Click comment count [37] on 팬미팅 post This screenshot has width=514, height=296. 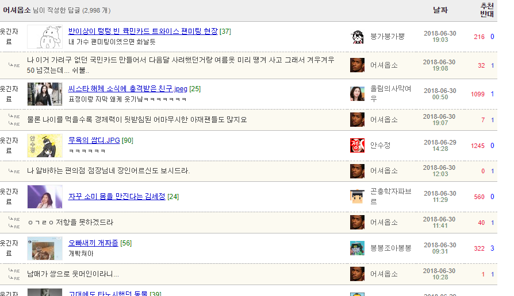click(x=225, y=32)
